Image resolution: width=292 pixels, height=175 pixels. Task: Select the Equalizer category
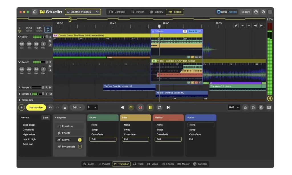[69, 126]
